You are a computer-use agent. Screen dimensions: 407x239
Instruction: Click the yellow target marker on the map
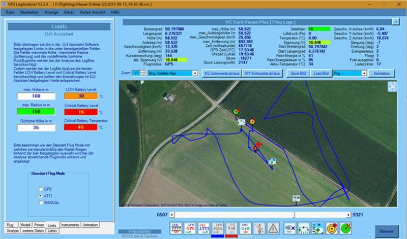[252, 121]
